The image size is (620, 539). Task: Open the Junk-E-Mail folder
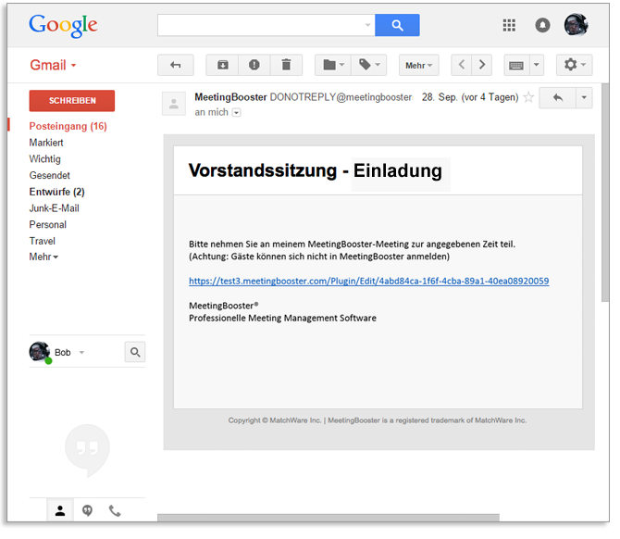pos(55,208)
